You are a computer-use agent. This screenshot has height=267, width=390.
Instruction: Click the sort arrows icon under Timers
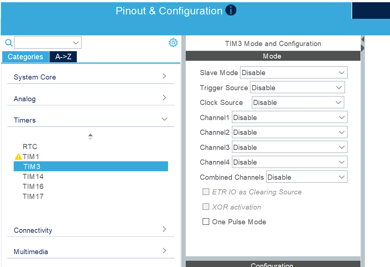click(90, 137)
